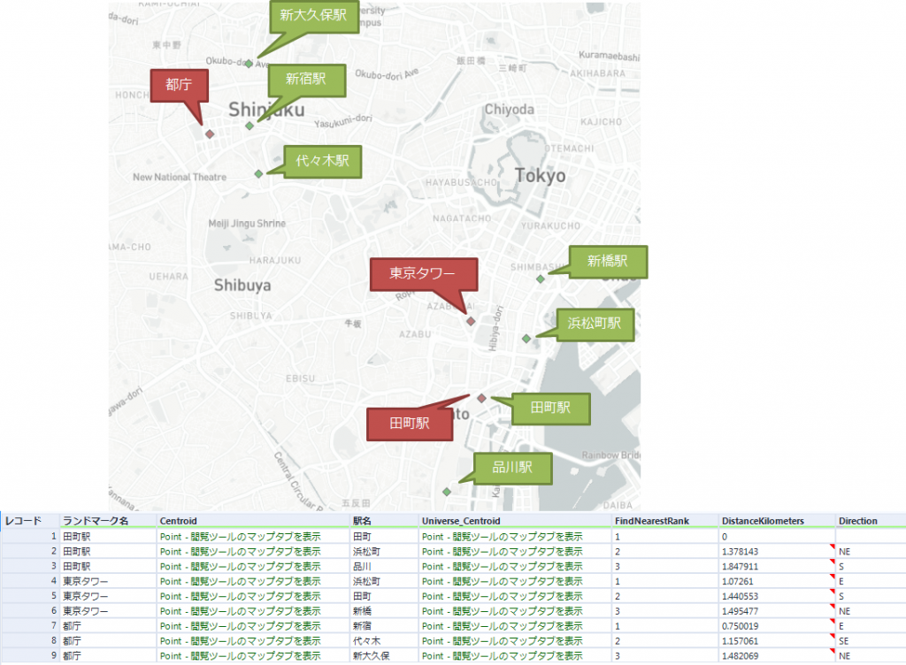The width and height of the screenshot is (906, 665).
Task: Select the red 田町駅 callout label
Action: coord(409,424)
